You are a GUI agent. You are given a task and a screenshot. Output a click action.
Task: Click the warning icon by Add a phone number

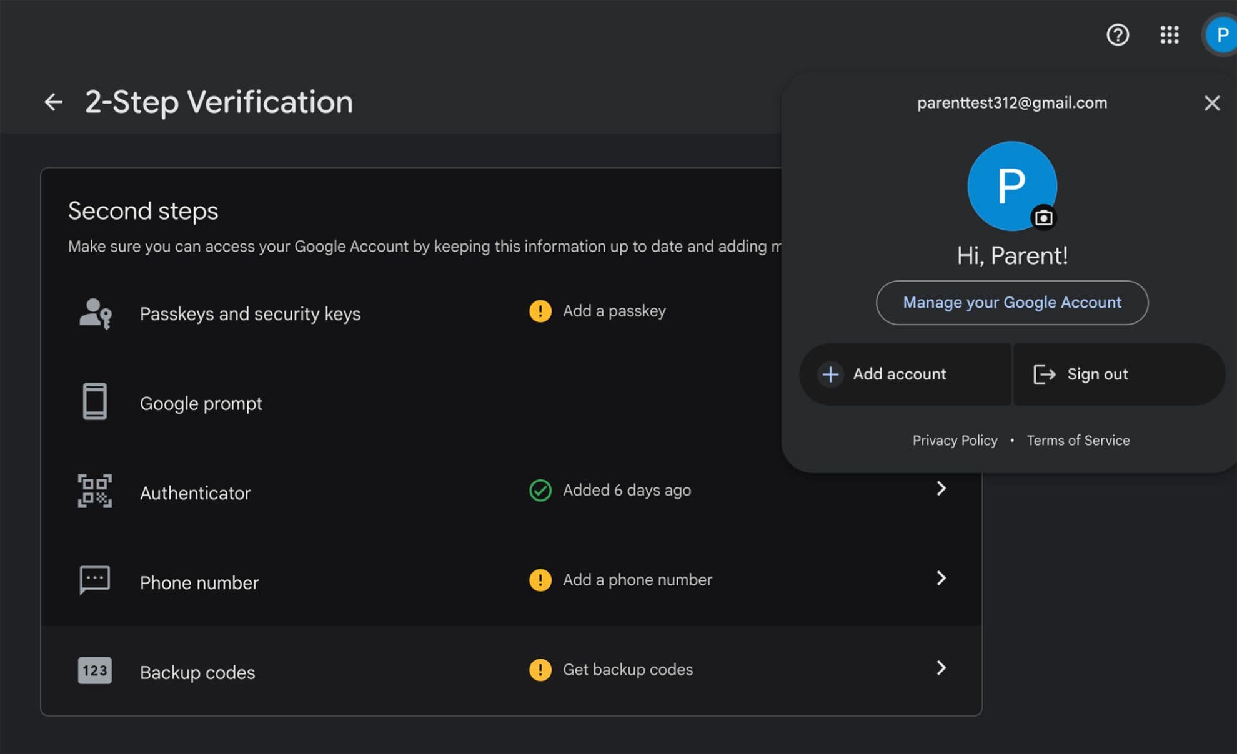pyautogui.click(x=540, y=580)
